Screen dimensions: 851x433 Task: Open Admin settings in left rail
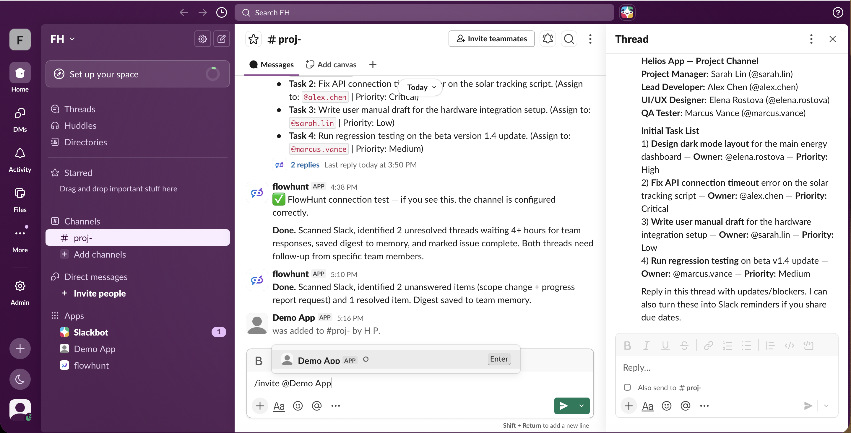(20, 293)
